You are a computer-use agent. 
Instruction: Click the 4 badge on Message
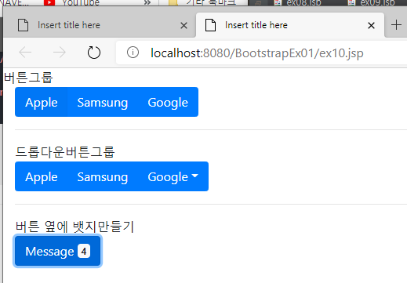pos(84,251)
